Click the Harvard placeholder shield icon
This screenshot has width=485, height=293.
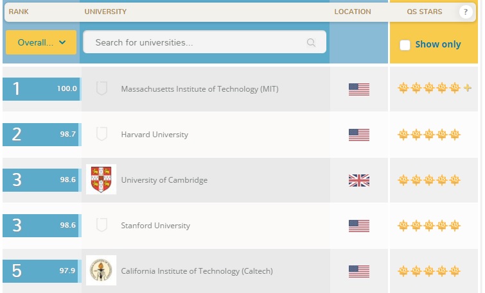point(101,134)
